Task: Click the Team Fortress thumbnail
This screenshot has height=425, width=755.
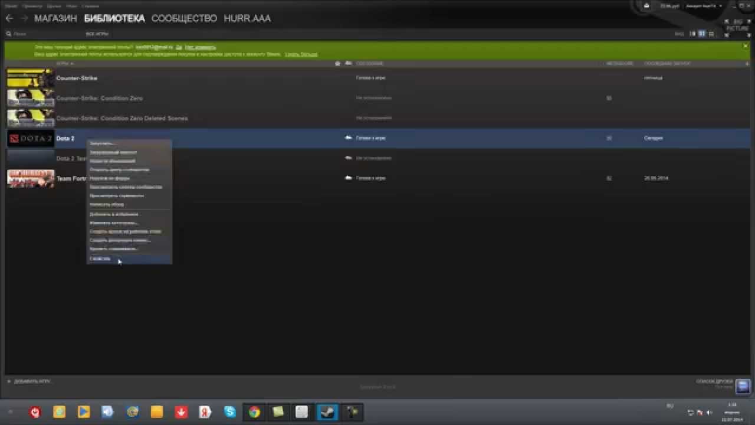Action: coord(31,178)
